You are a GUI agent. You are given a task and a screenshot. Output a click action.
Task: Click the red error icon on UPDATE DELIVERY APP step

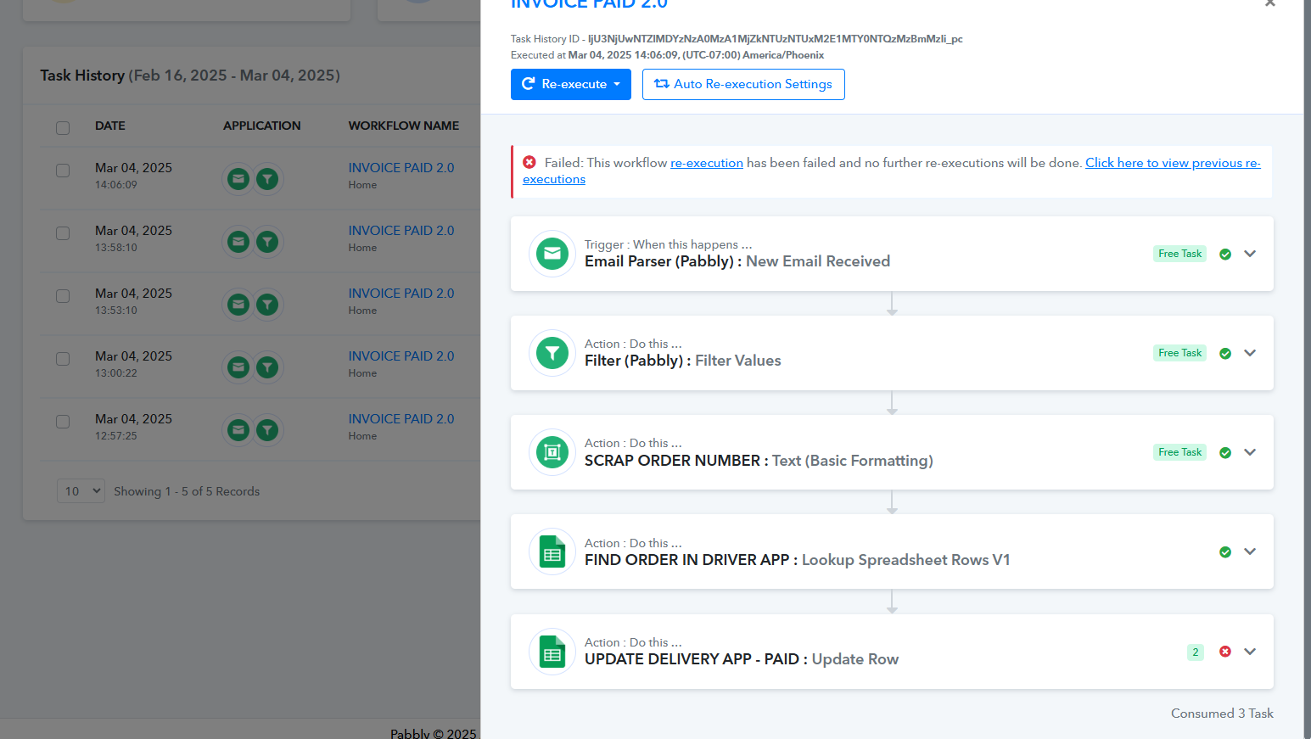1225,652
